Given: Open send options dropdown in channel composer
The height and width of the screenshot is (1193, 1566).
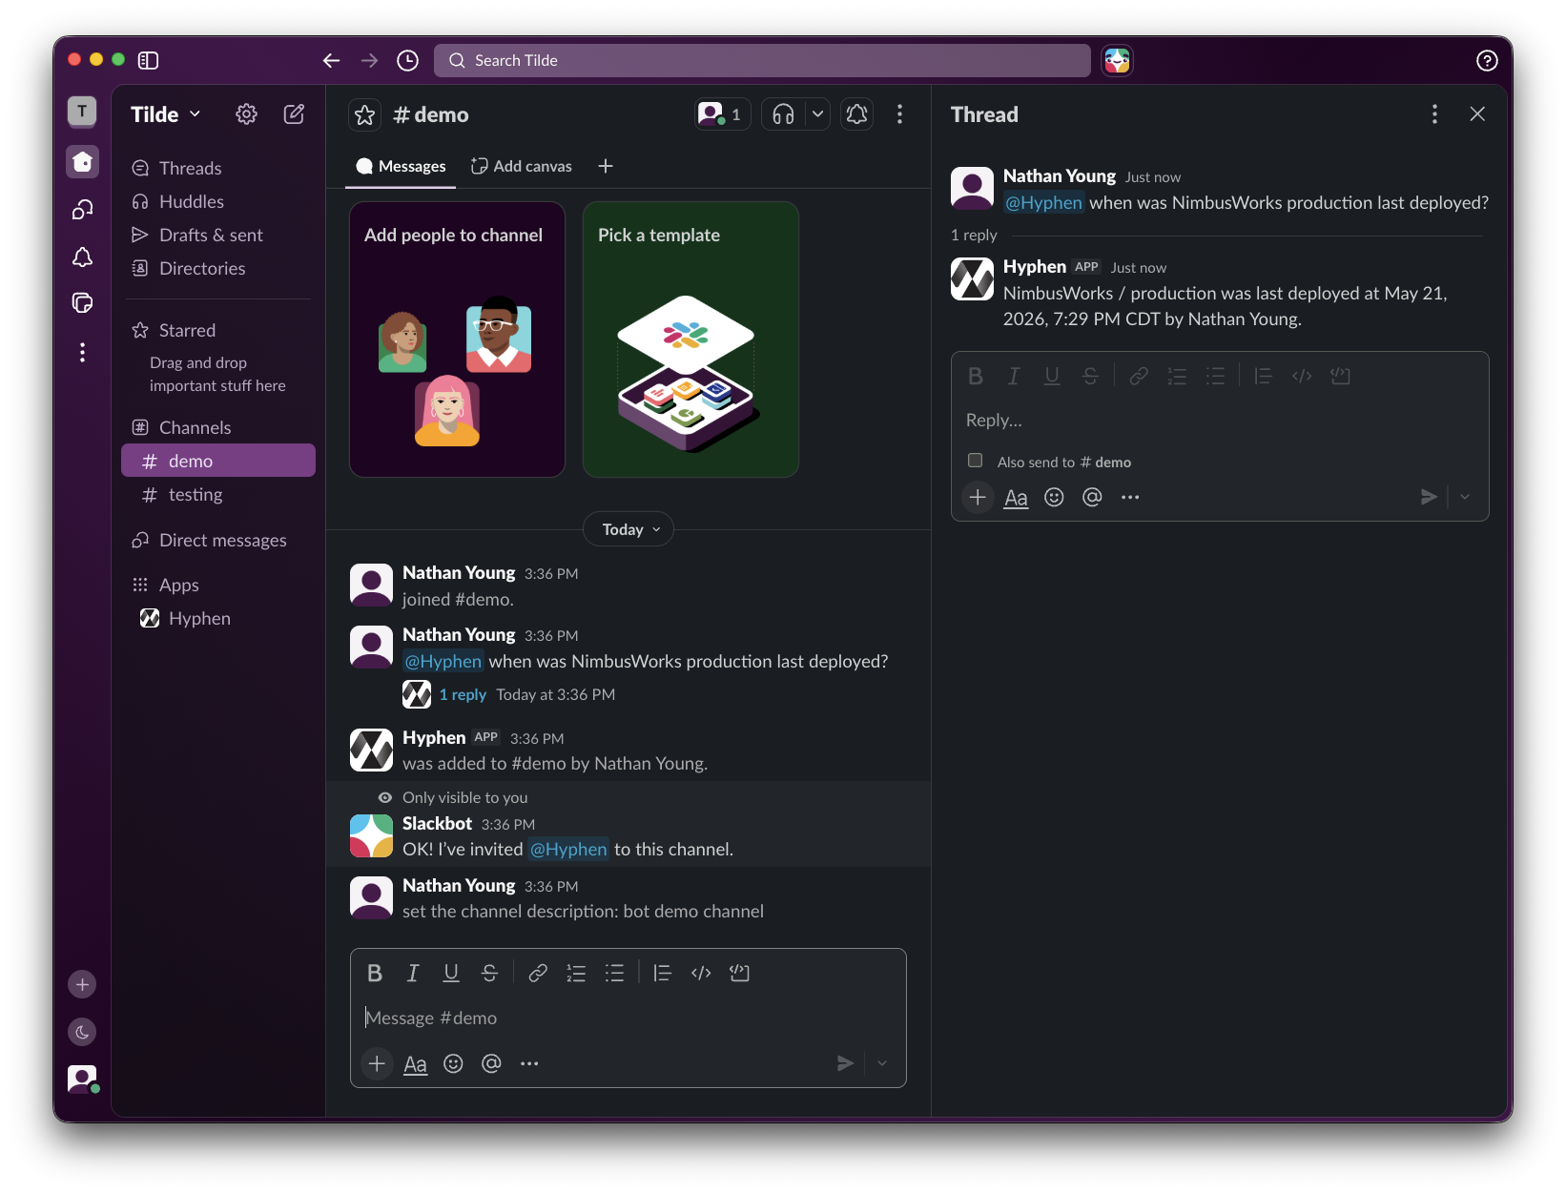Looking at the screenshot, I should pyautogui.click(x=882, y=1063).
